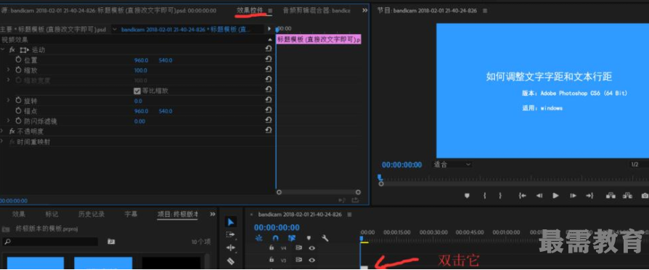Toggle the 等比缩放 uniform scale checkbox
The height and width of the screenshot is (270, 649).
[x=137, y=91]
